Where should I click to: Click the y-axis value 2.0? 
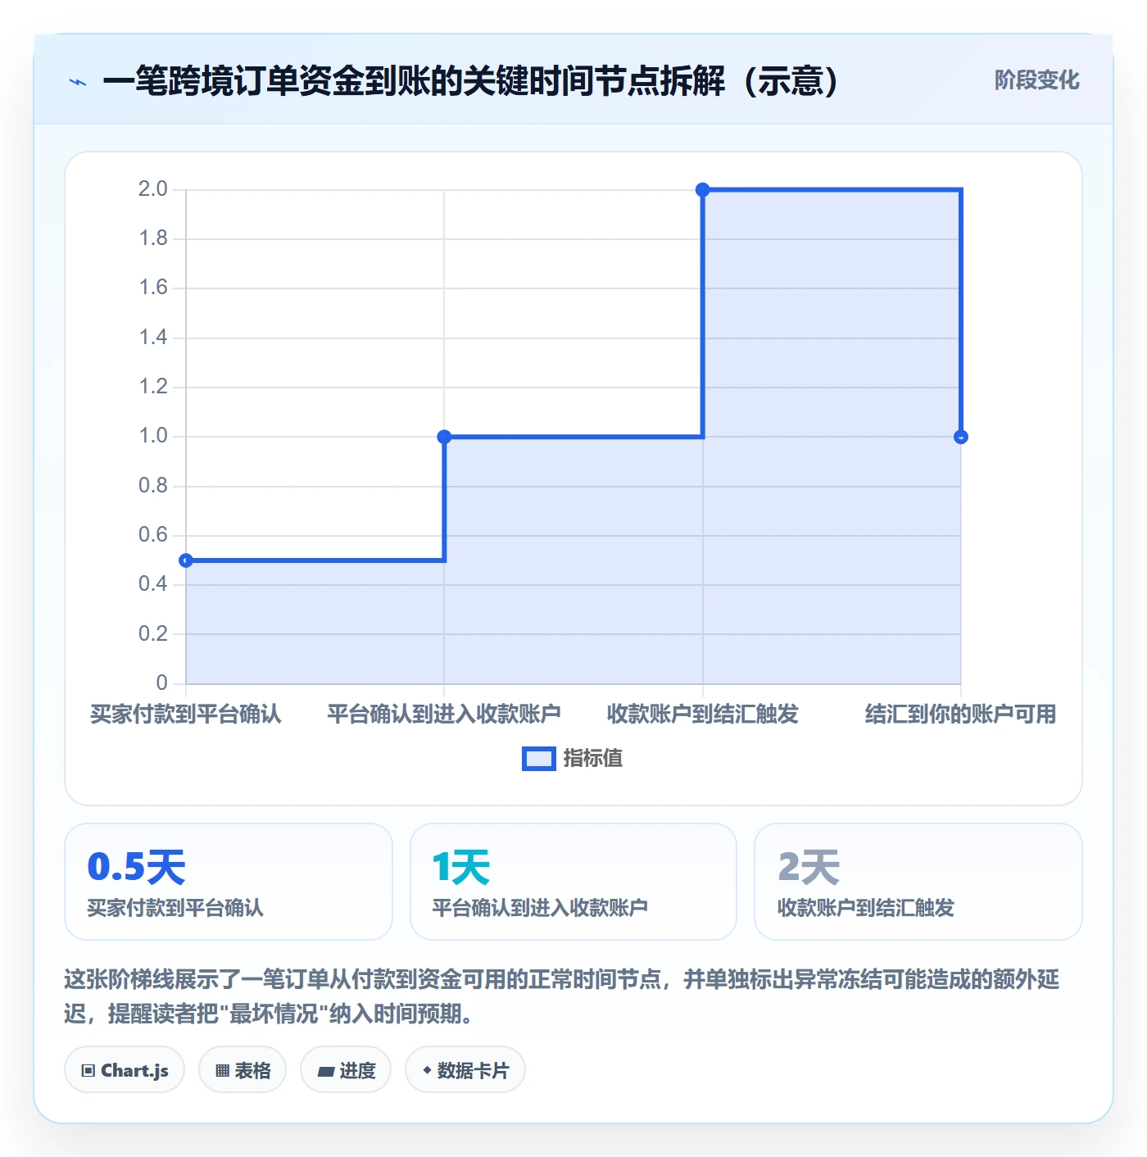[x=152, y=189]
